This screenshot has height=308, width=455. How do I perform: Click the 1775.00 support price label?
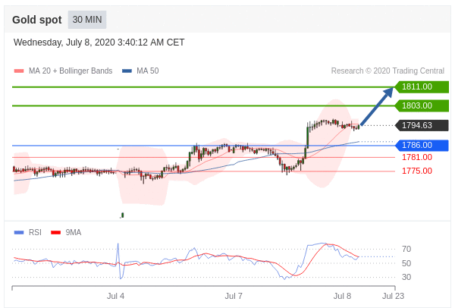417,171
